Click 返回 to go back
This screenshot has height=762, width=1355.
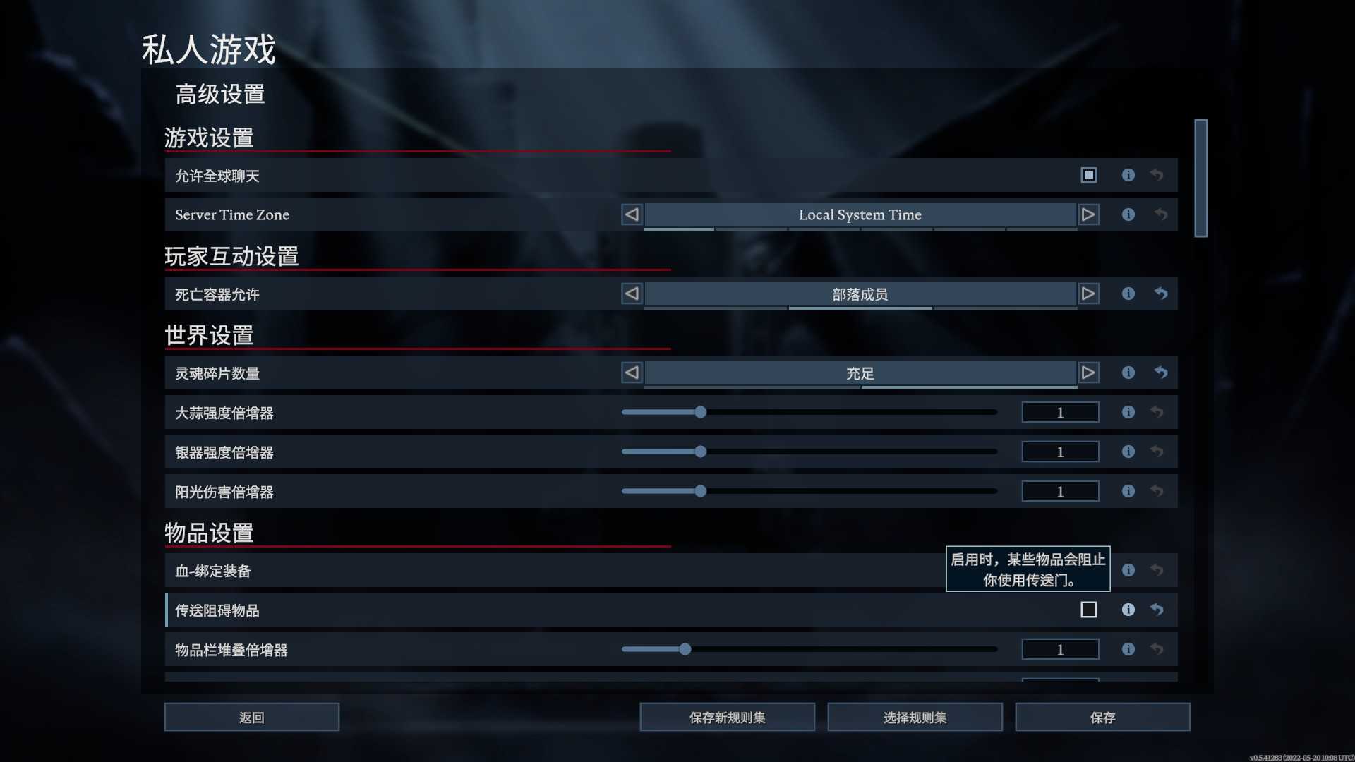click(x=251, y=718)
